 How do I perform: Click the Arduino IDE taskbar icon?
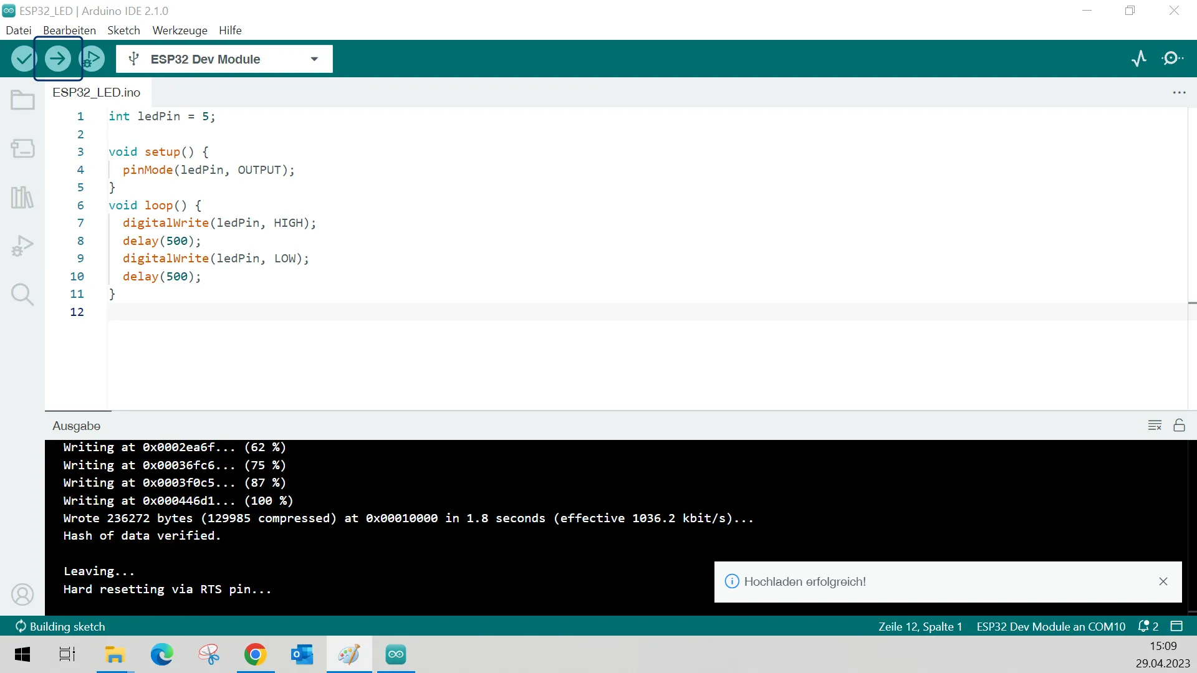pos(396,654)
